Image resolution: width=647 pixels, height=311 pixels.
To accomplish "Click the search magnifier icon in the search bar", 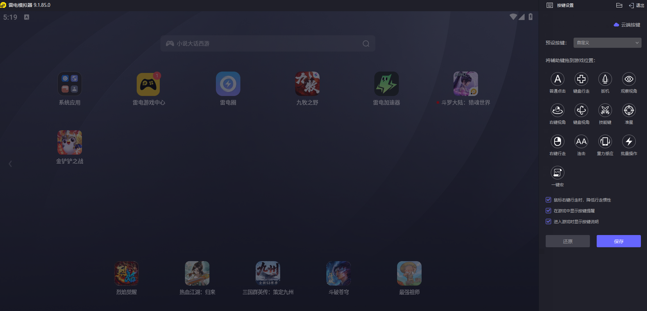I will 366,43.
